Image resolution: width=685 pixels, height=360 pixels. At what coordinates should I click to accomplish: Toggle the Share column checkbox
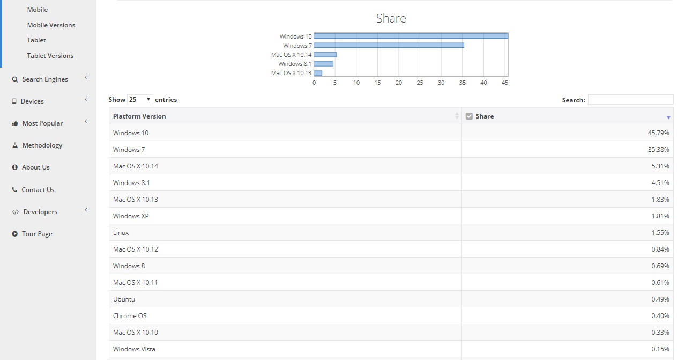469,116
